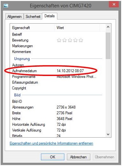Image resolution: width=122 pixels, height=166 pixels.
Task: Switch to the Allgemein tab
Action: pos(14,17)
